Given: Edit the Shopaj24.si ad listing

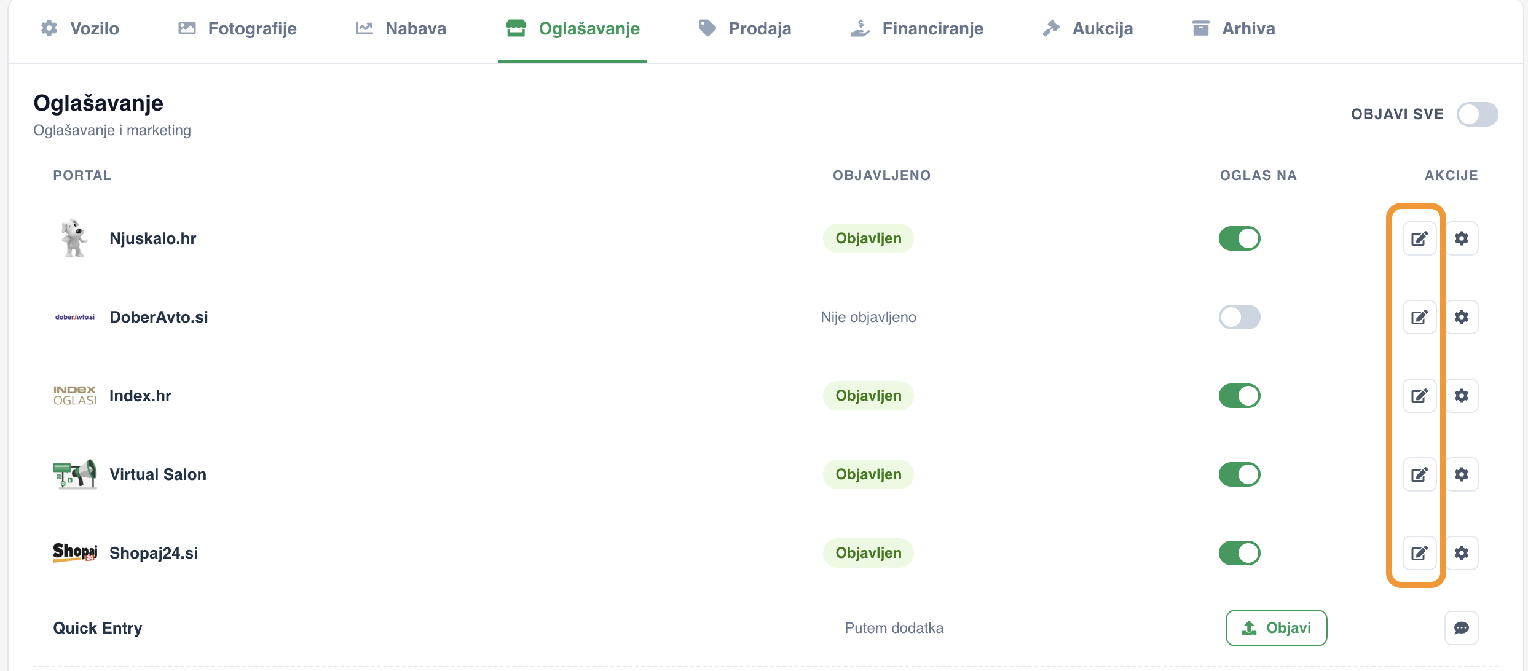Looking at the screenshot, I should [x=1419, y=553].
